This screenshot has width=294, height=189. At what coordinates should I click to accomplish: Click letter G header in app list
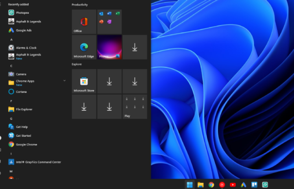(x=11, y=119)
